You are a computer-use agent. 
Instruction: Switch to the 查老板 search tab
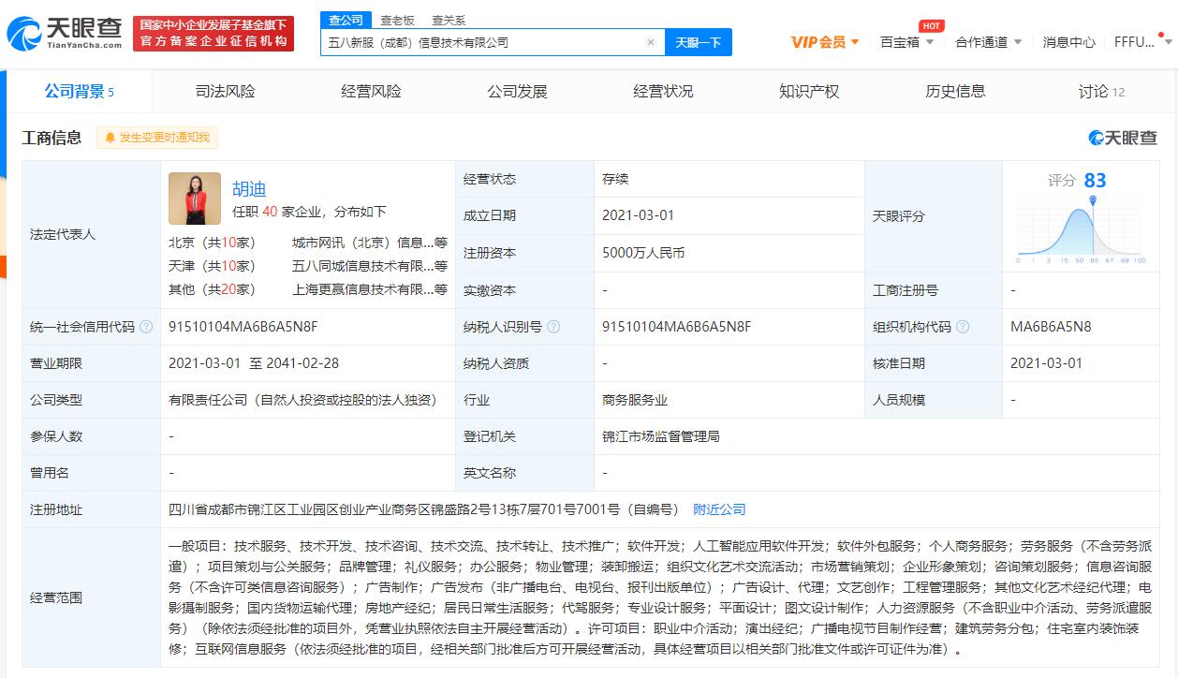pyautogui.click(x=397, y=20)
